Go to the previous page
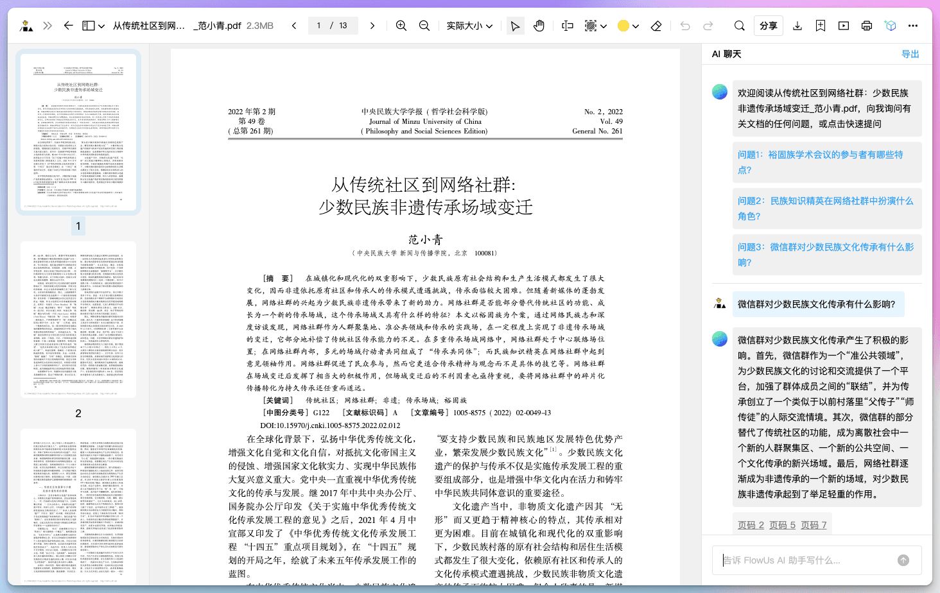This screenshot has width=940, height=593. [294, 26]
